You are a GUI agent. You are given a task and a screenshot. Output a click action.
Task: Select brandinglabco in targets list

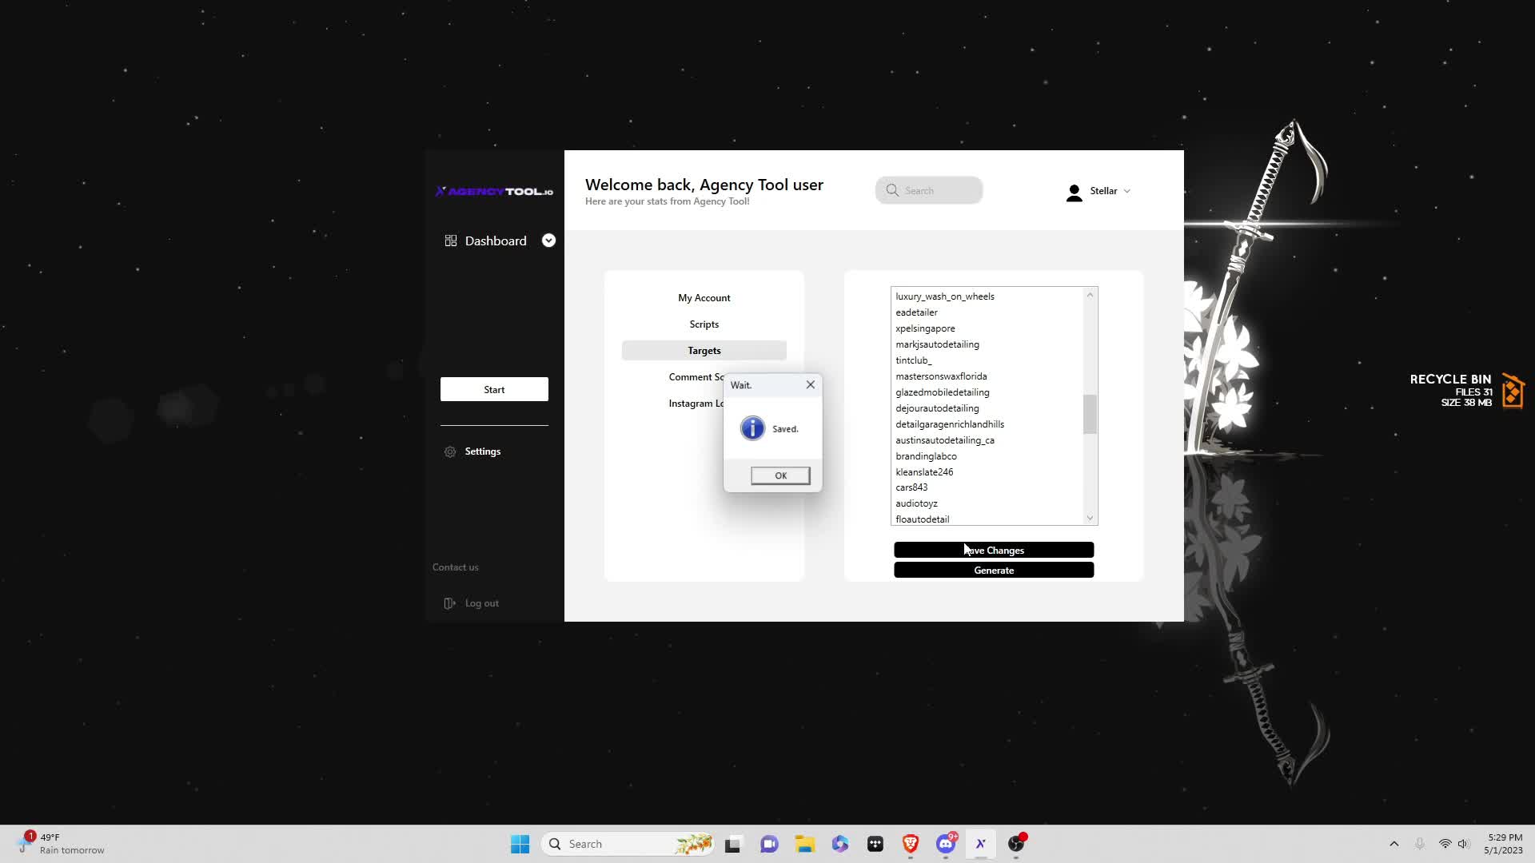926,456
